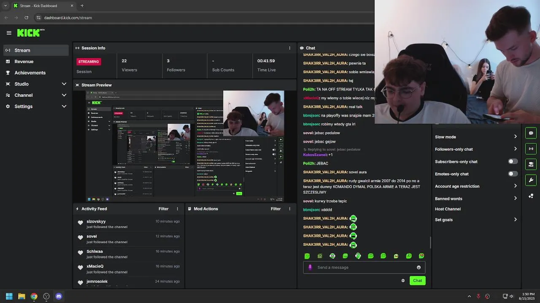The height and width of the screenshot is (303, 540).
Task: Select the Stream - Kick Dashboard browser tab
Action: (x=43, y=6)
